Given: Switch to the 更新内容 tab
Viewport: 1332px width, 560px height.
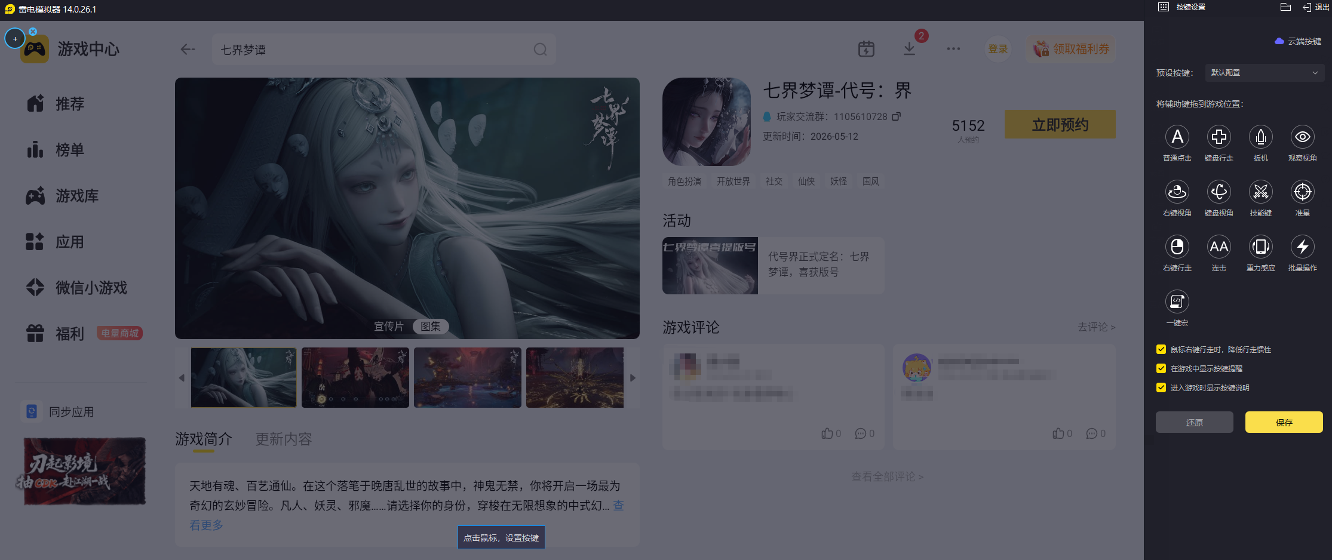Looking at the screenshot, I should [284, 439].
